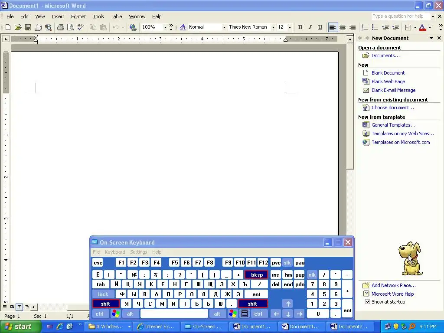Click the Undo arrow icon
The height and width of the screenshot is (333, 444).
click(x=115, y=27)
